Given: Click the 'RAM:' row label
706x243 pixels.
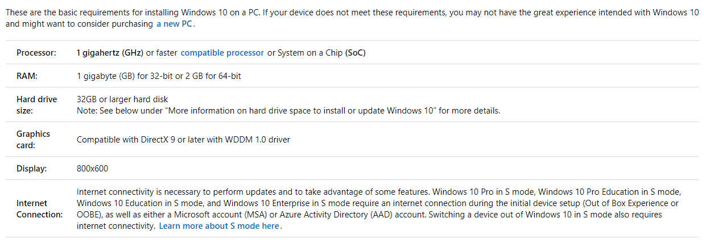Looking at the screenshot, I should tap(27, 76).
